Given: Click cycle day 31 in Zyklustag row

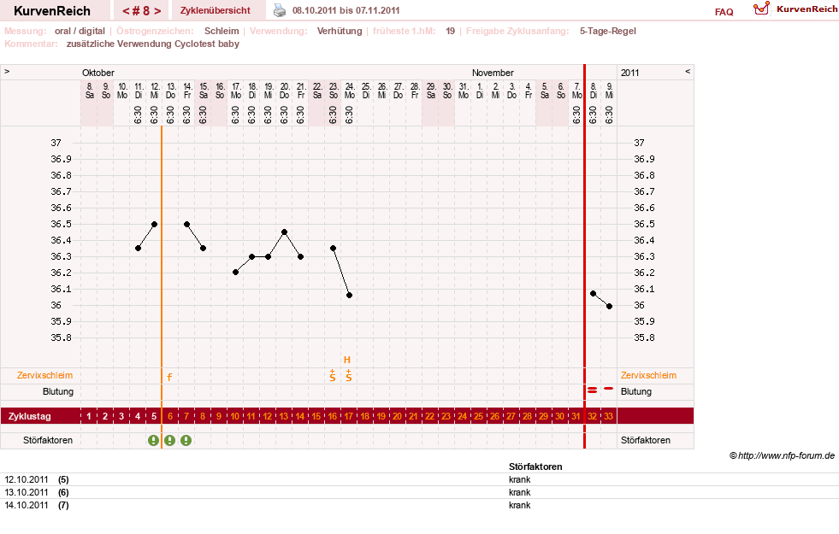Looking at the screenshot, I should point(576,416).
